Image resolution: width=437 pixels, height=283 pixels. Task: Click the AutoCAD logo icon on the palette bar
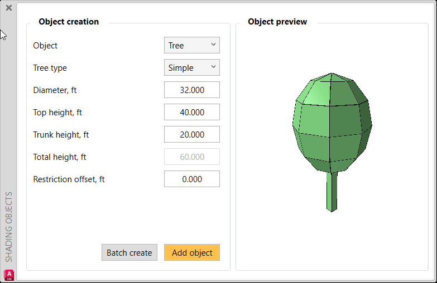pos(9,275)
